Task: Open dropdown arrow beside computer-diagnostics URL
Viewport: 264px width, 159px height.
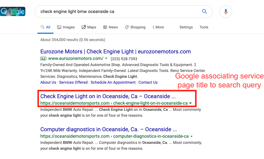Action: 191,136
